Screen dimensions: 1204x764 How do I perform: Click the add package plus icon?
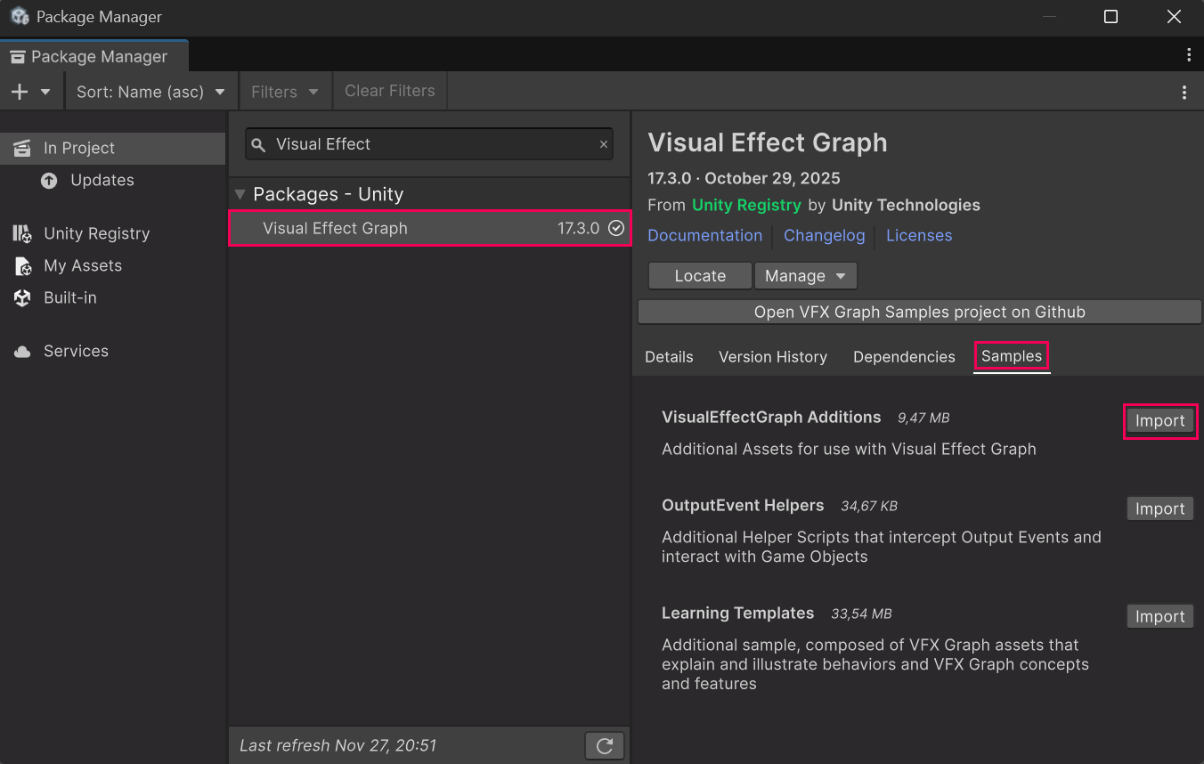[20, 92]
